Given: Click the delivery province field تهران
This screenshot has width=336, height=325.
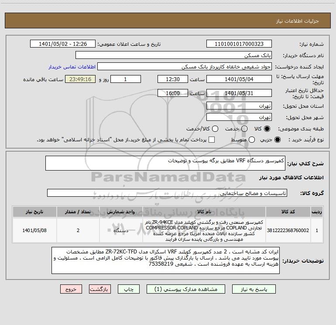Looking at the screenshot, I should [239, 106].
